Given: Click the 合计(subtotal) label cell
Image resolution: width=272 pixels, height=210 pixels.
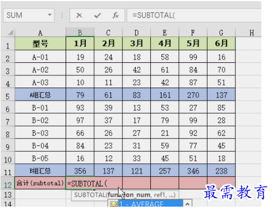Looking at the screenshot, I should point(40,183).
